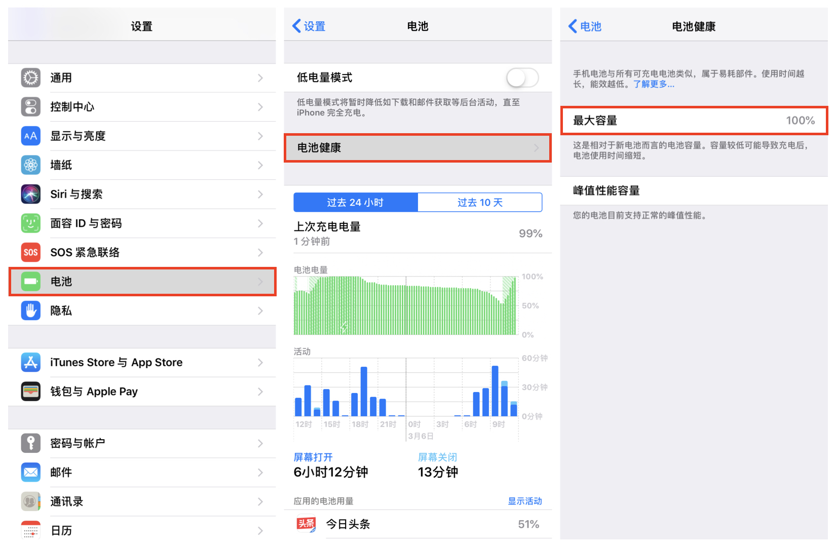Switch to the 过去 10 天 tab
This screenshot has height=547, width=836.
(480, 202)
